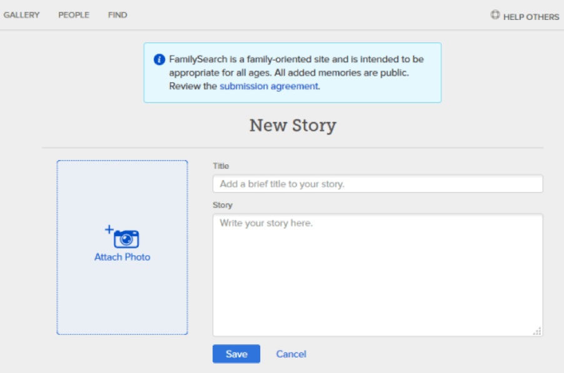Save the new story

236,354
